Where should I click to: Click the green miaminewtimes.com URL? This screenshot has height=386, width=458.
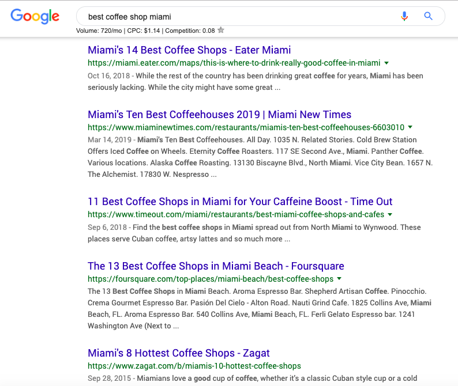pos(246,127)
